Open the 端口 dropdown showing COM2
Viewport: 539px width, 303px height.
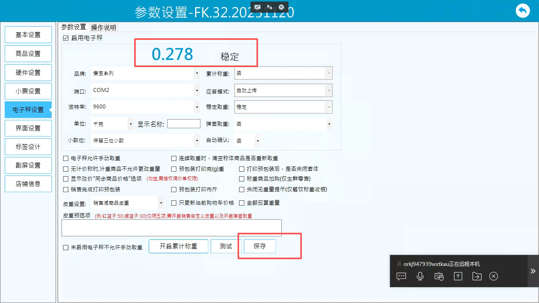(145, 90)
